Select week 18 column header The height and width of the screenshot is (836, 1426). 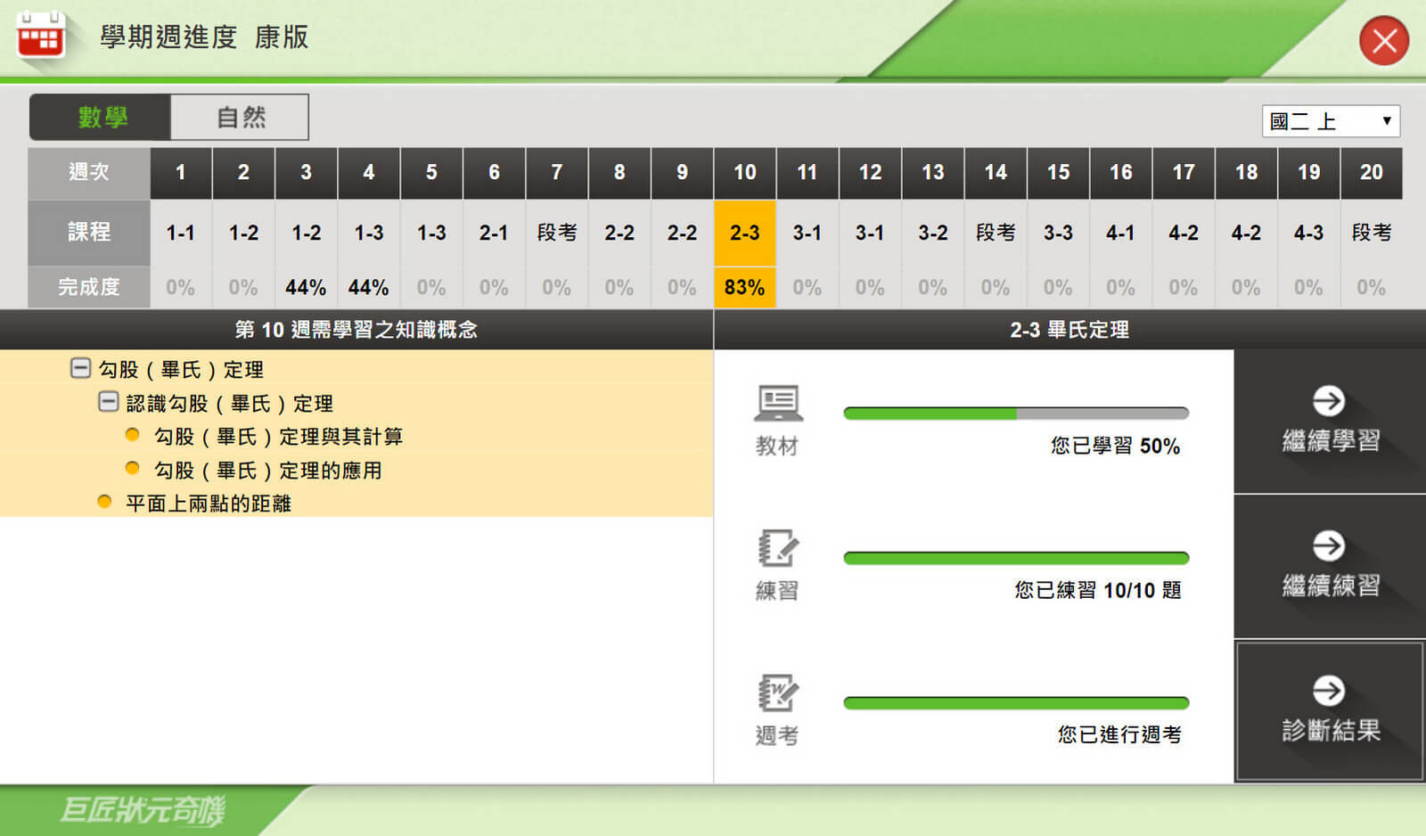click(x=1246, y=173)
